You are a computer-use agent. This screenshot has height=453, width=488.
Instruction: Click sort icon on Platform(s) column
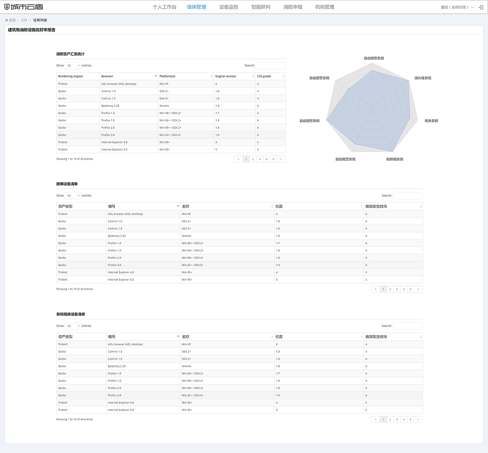click(x=212, y=76)
